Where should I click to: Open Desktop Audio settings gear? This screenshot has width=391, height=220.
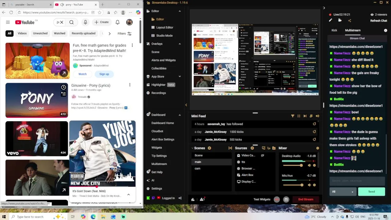point(314,165)
